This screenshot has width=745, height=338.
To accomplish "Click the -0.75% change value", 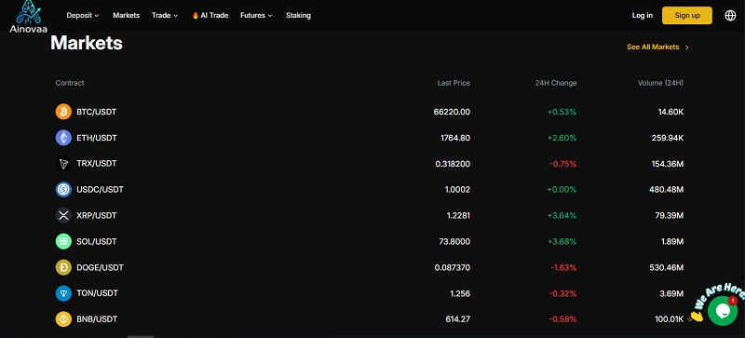I will tap(563, 164).
